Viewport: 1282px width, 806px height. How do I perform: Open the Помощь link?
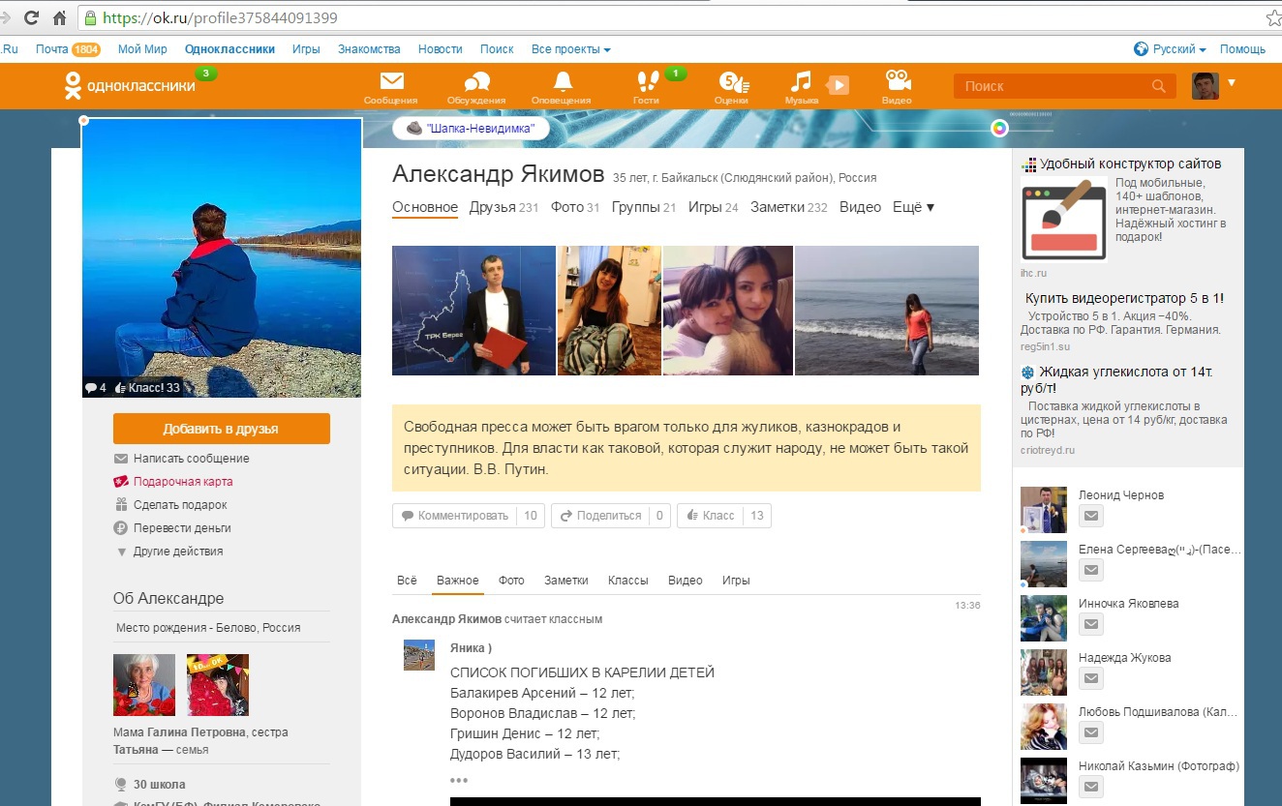pyautogui.click(x=1242, y=49)
